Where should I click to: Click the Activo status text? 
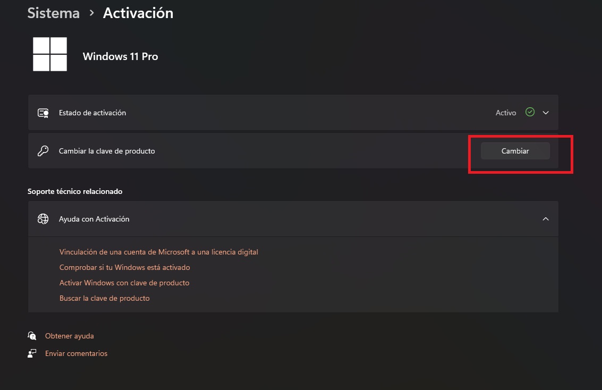pyautogui.click(x=505, y=112)
